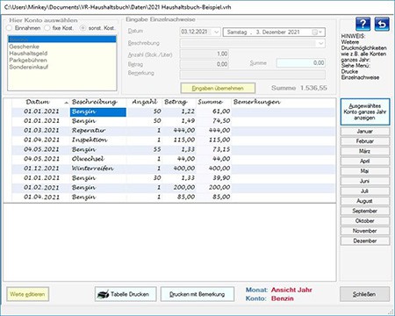The image size is (395, 316).
Task: Click the Summe column header
Action: [x=213, y=102]
